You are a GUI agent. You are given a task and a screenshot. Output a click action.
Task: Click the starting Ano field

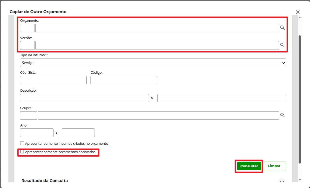tap(37, 133)
